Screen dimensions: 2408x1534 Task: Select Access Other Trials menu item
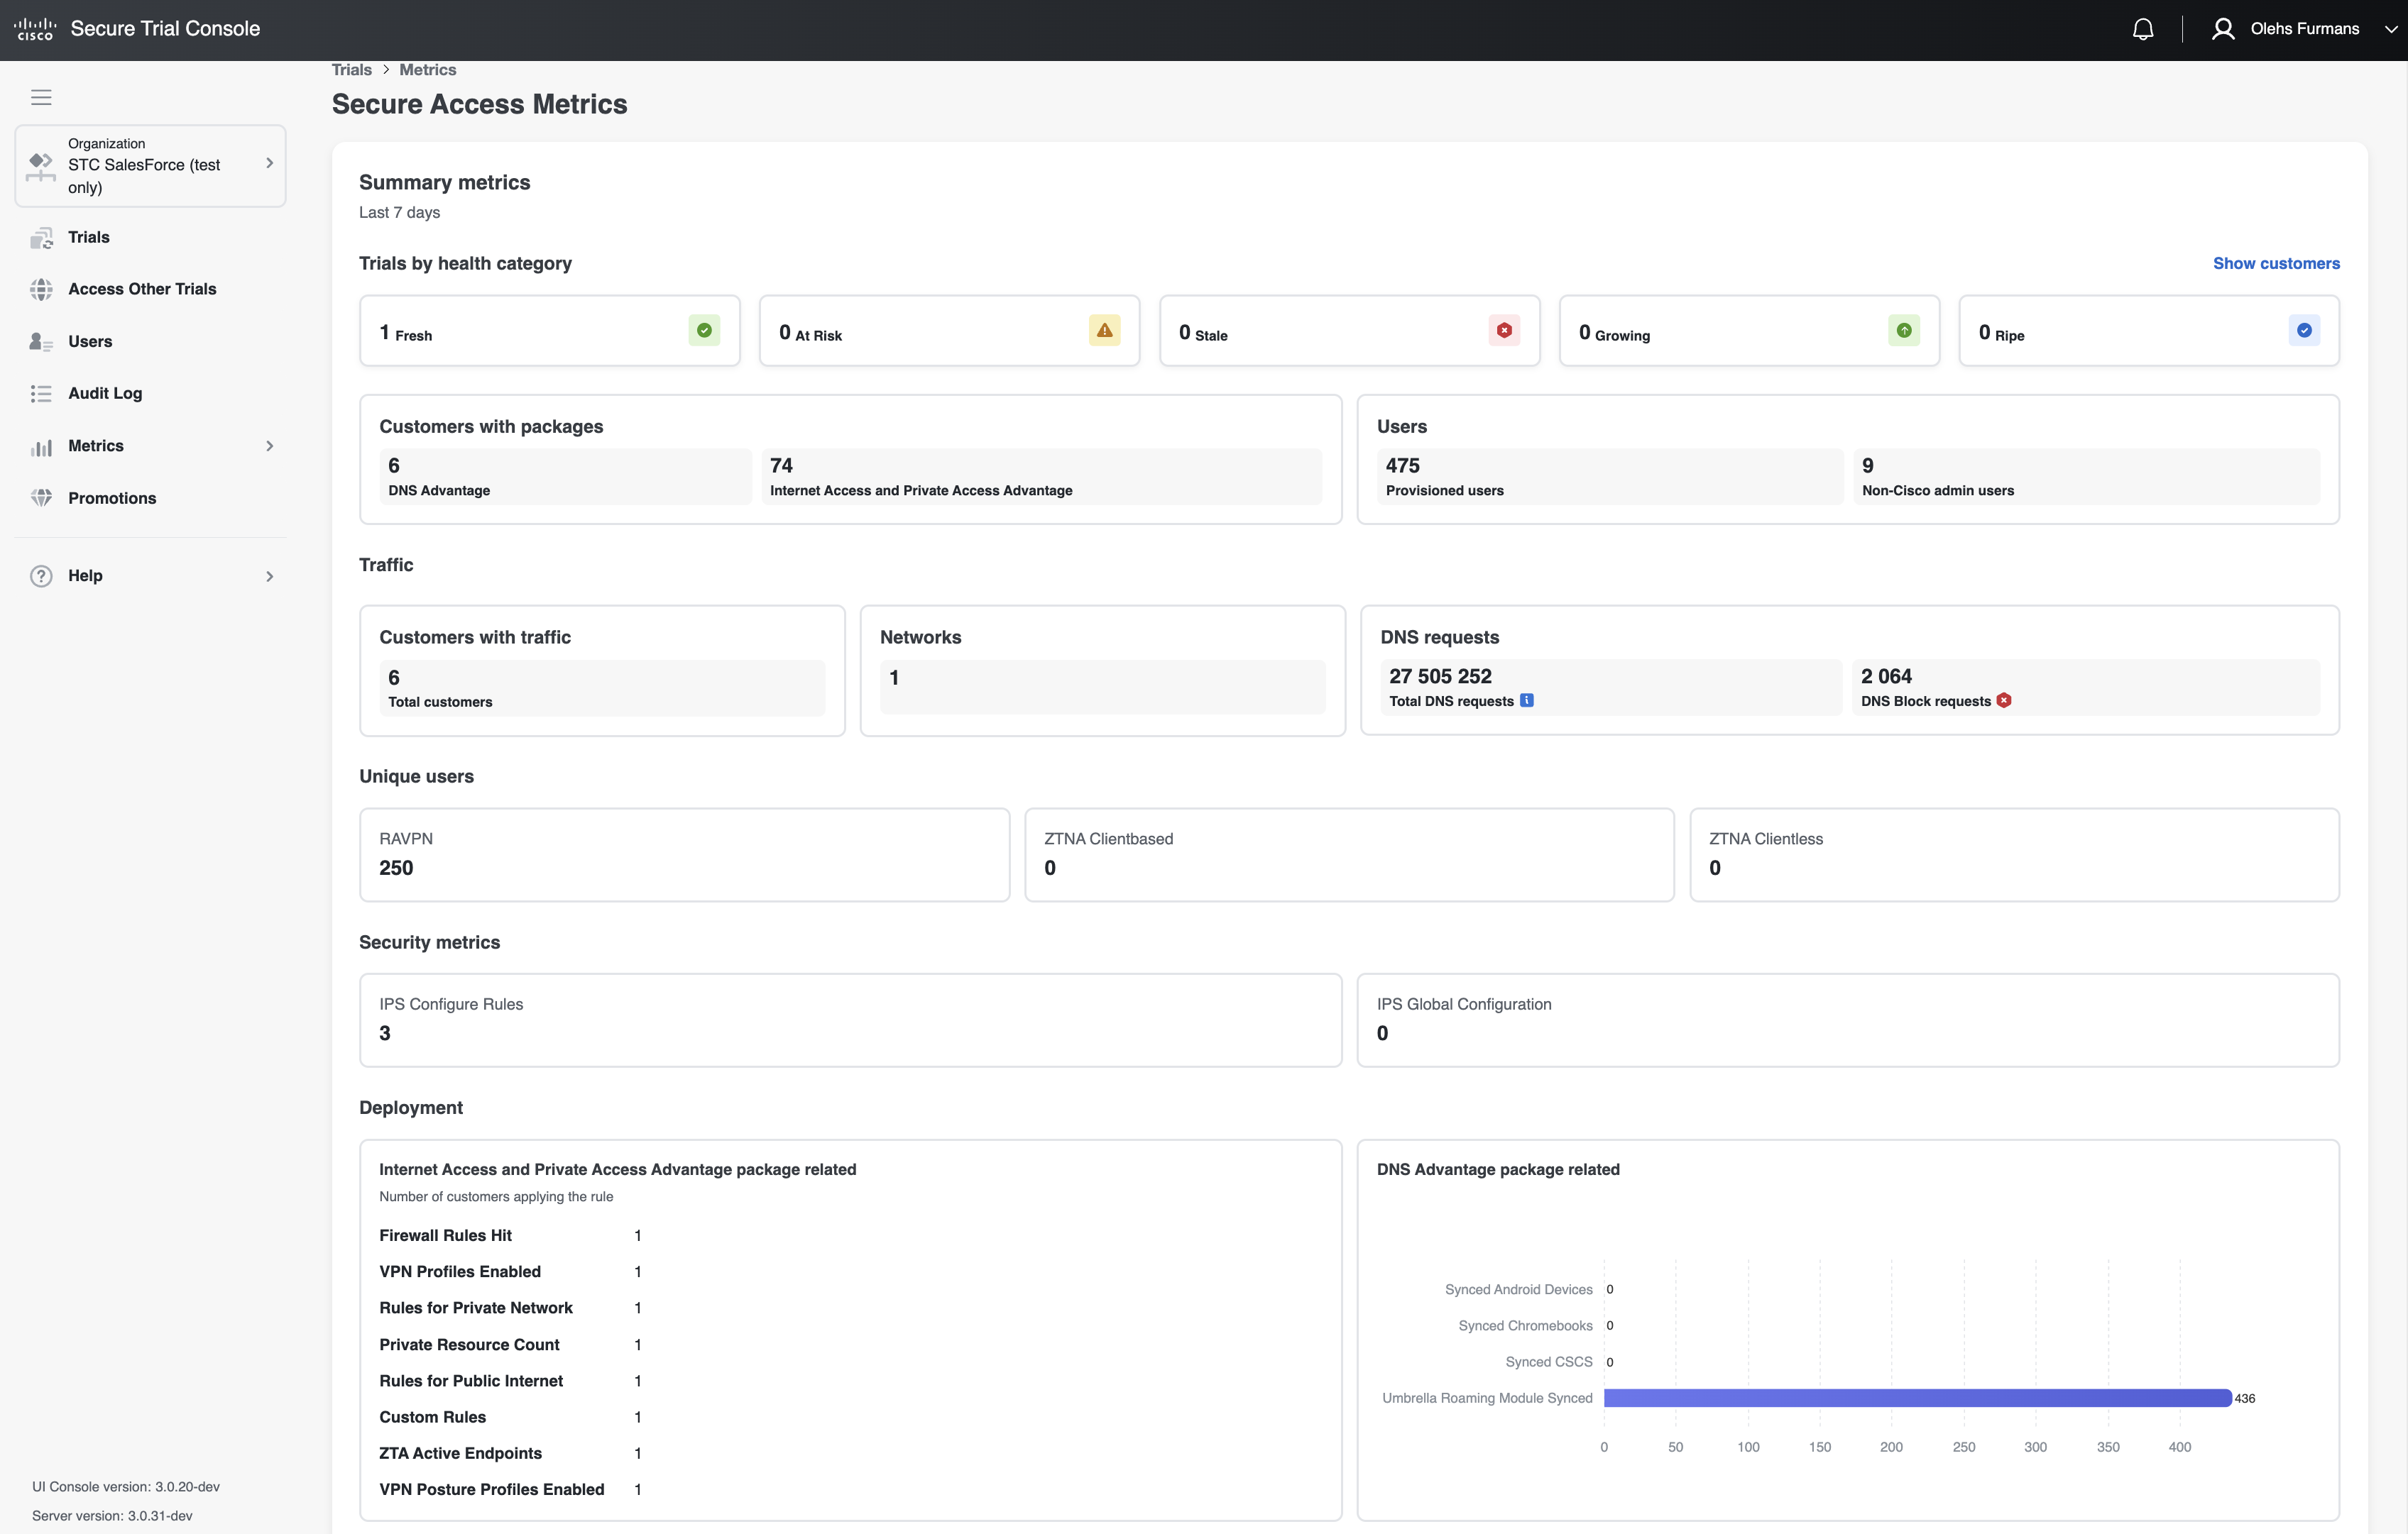click(142, 289)
